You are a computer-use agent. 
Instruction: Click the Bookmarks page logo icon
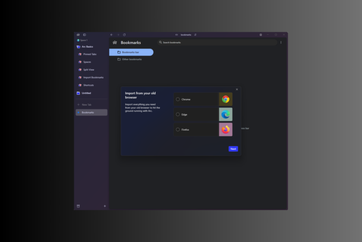(x=115, y=42)
